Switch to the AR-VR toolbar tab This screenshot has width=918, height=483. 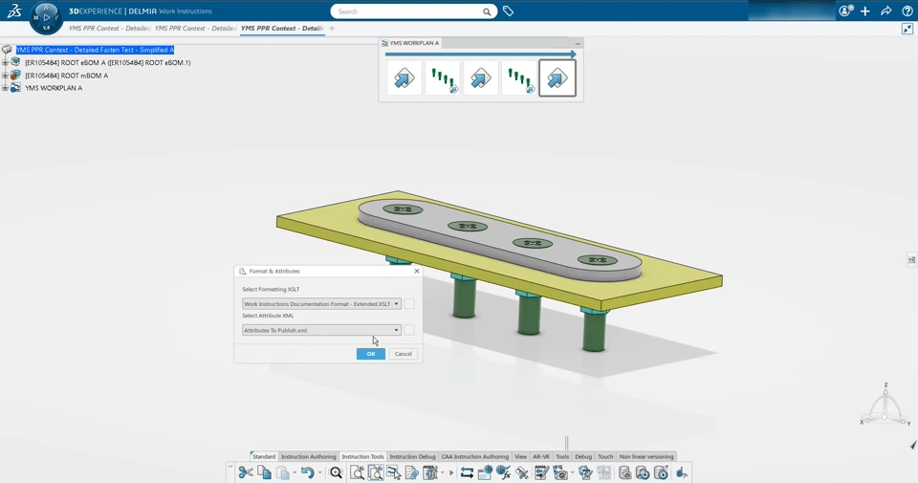[541, 456]
